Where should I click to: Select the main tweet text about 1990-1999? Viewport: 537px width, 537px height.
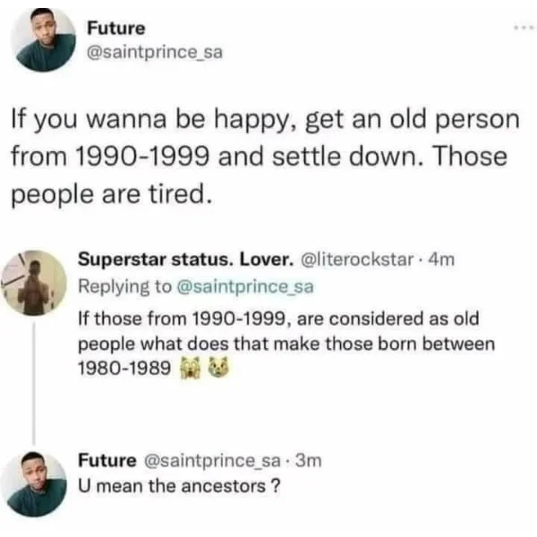click(266, 157)
